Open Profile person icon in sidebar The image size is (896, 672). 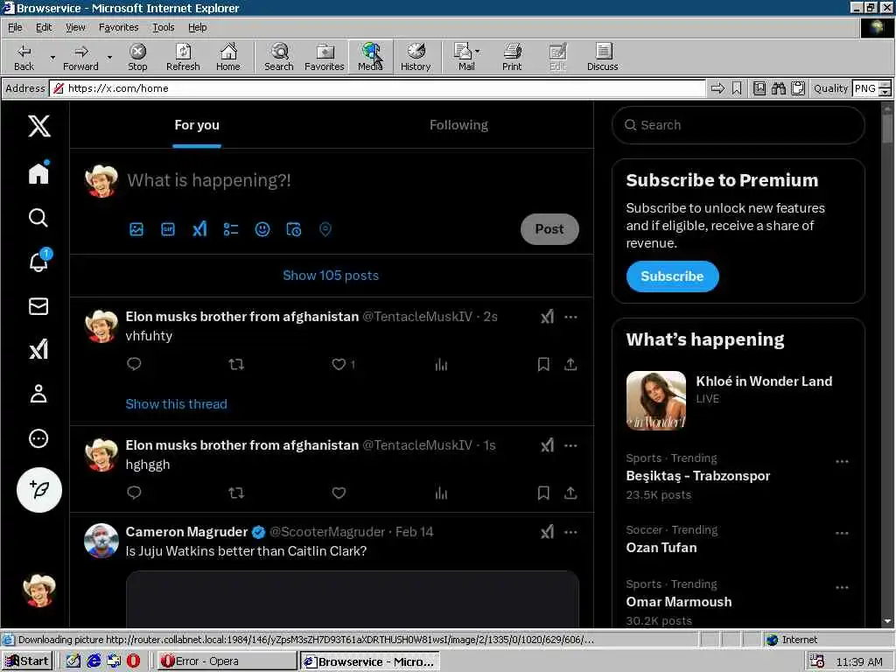(38, 395)
